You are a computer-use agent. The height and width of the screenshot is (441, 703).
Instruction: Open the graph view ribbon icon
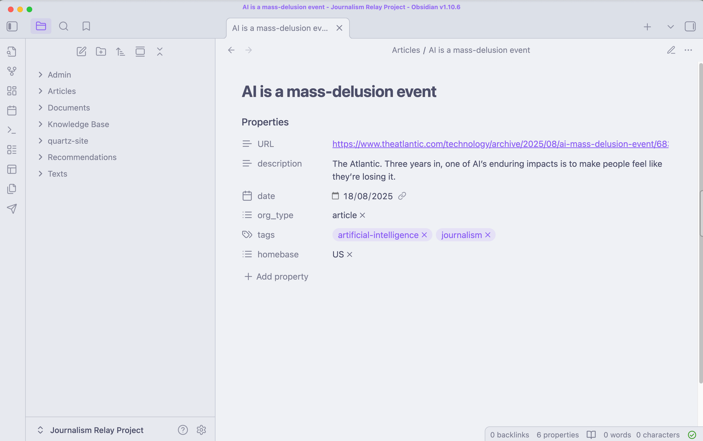tap(12, 71)
